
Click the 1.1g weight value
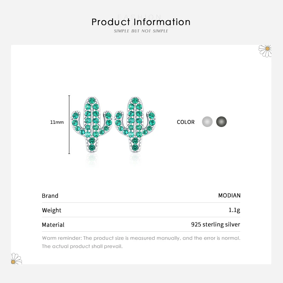[x=234, y=210]
